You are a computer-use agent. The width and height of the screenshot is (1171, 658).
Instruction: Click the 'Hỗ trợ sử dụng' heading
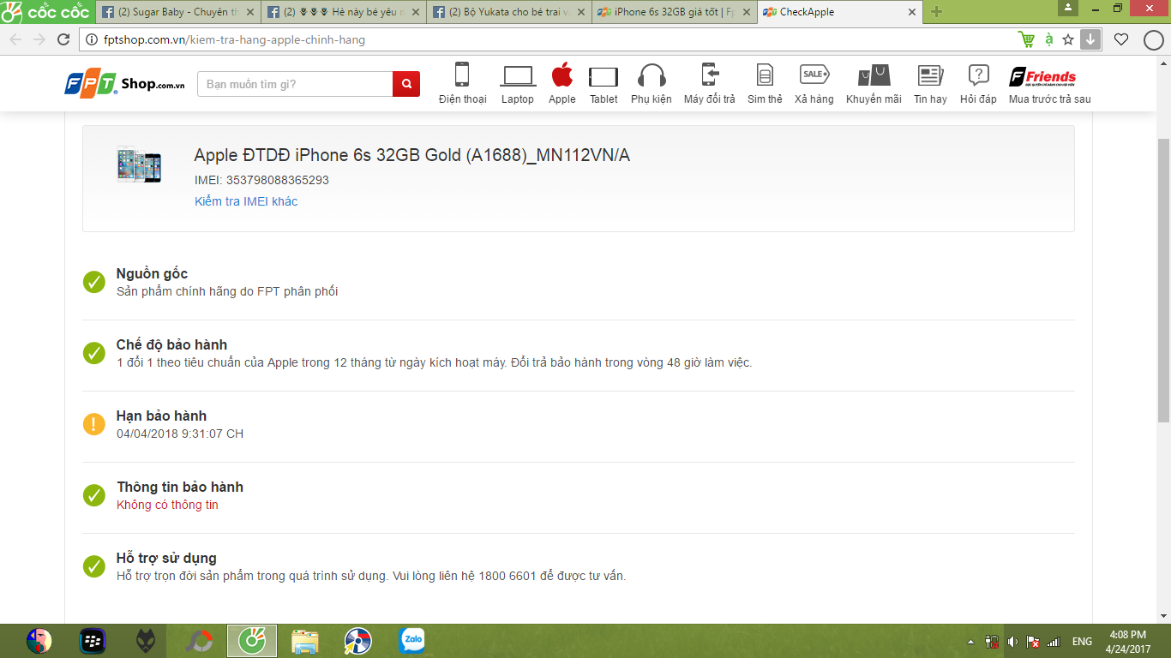166,559
